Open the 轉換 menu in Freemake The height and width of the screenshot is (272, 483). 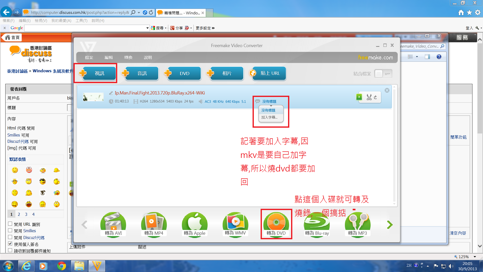click(x=128, y=57)
